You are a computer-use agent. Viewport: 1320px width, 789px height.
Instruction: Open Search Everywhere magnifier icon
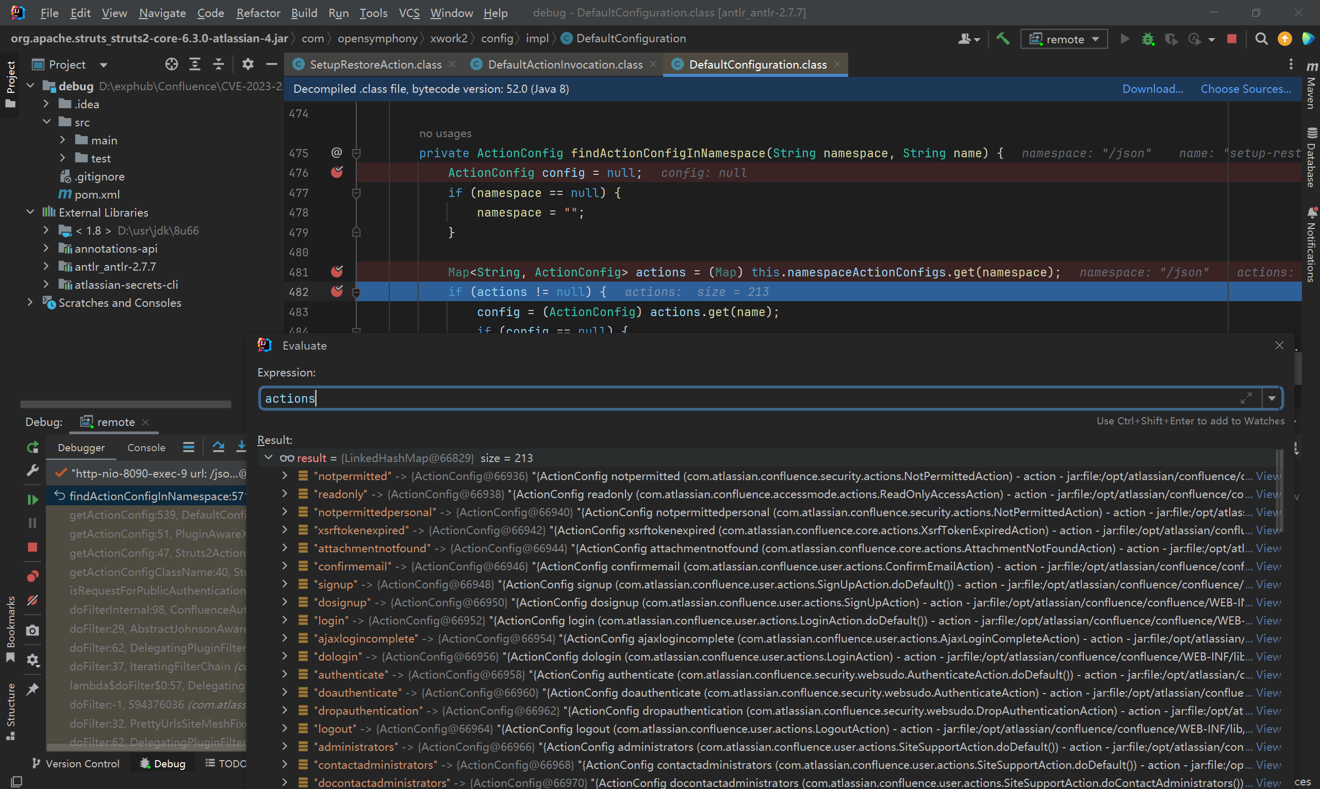tap(1261, 39)
